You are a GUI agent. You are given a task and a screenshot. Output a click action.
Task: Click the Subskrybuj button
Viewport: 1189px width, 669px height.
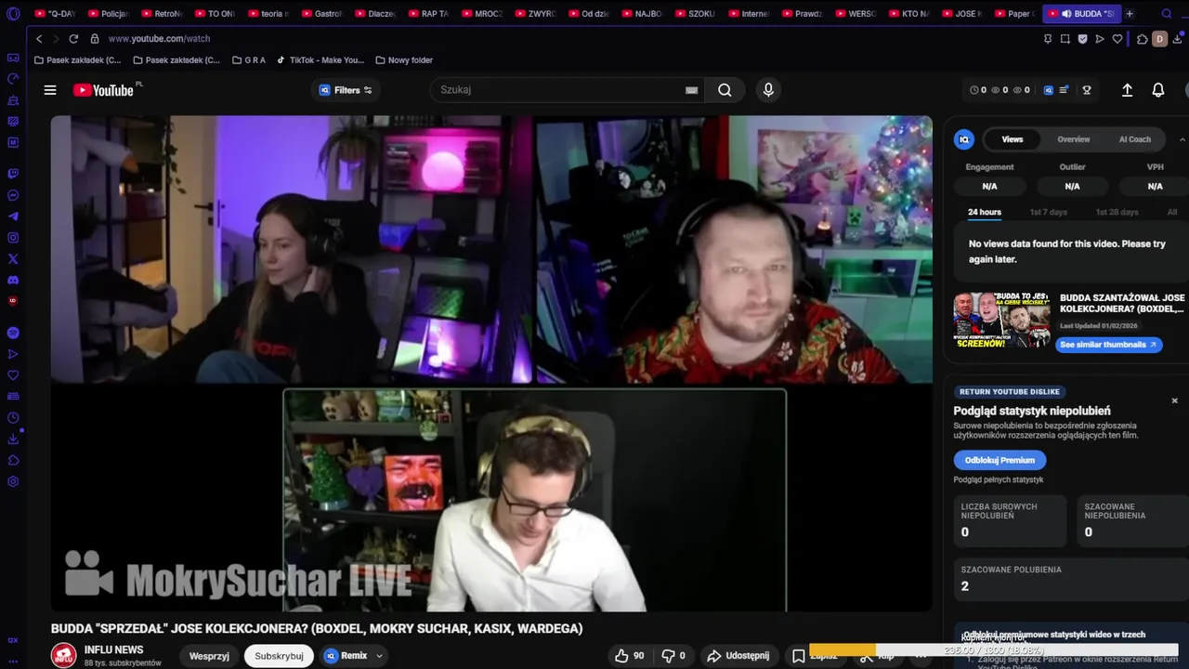pyautogui.click(x=279, y=656)
